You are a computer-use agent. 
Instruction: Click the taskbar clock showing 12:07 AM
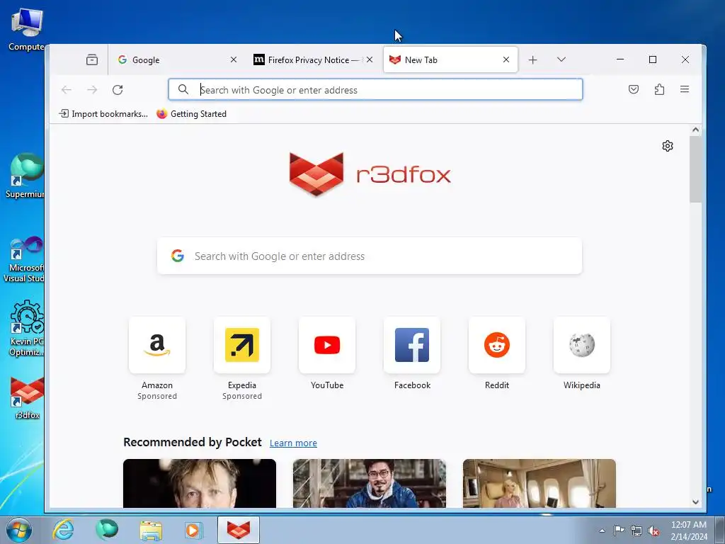pyautogui.click(x=688, y=530)
